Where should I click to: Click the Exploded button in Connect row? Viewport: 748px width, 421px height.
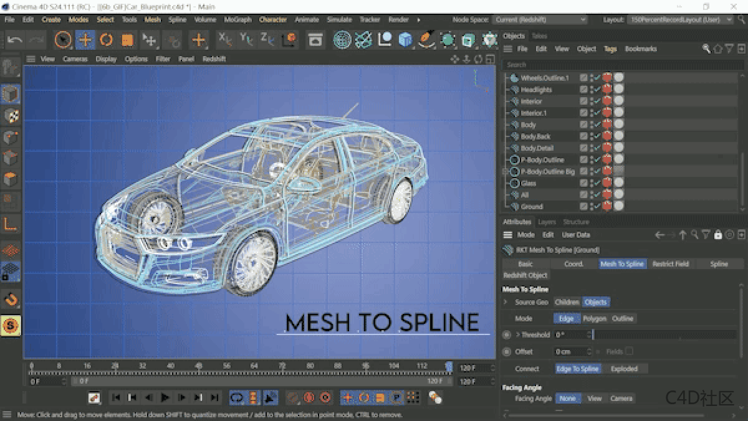[x=625, y=368]
